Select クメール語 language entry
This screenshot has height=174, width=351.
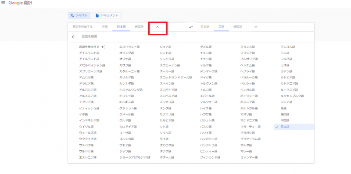126,114
